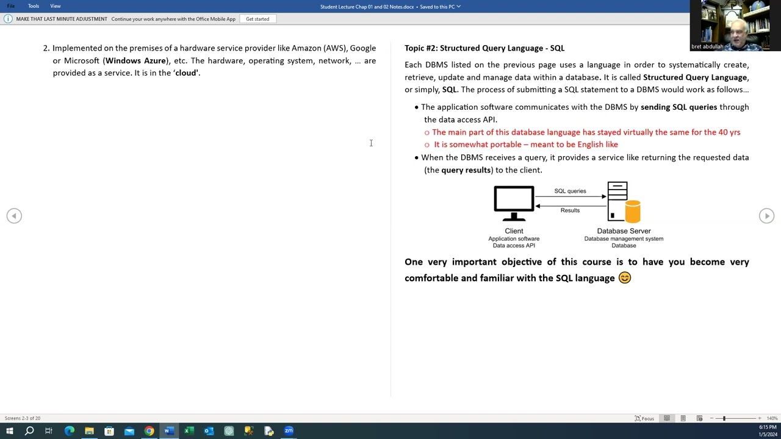Open the Python file icon in taskbar
The image size is (781, 439).
pyautogui.click(x=269, y=431)
